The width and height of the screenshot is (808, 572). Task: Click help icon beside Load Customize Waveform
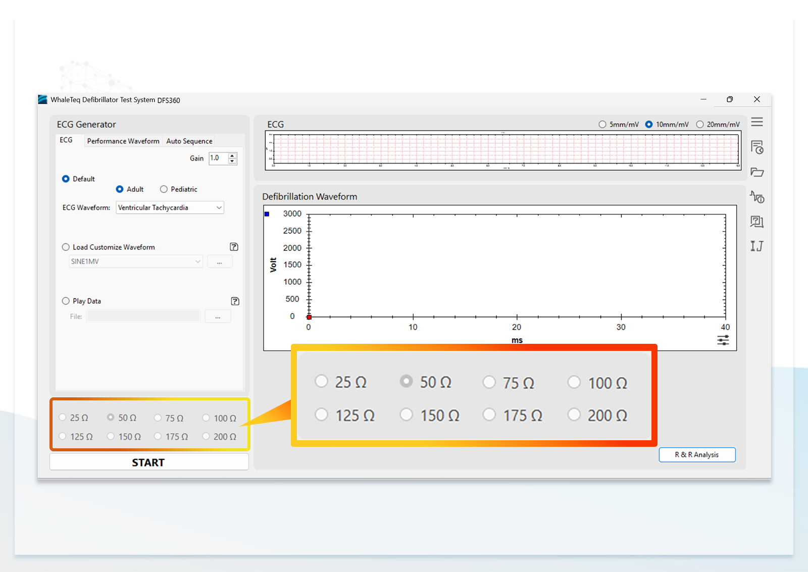pos(234,247)
